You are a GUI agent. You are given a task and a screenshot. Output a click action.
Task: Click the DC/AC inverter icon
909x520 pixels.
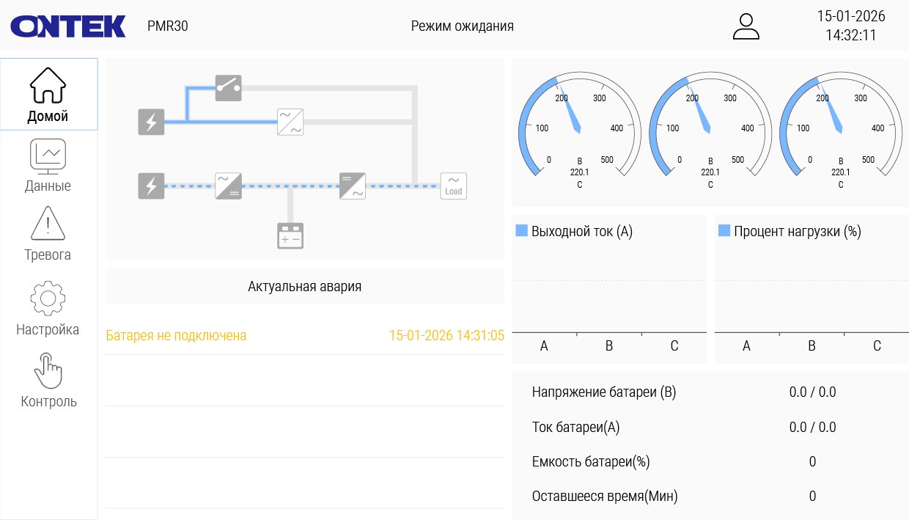[353, 186]
